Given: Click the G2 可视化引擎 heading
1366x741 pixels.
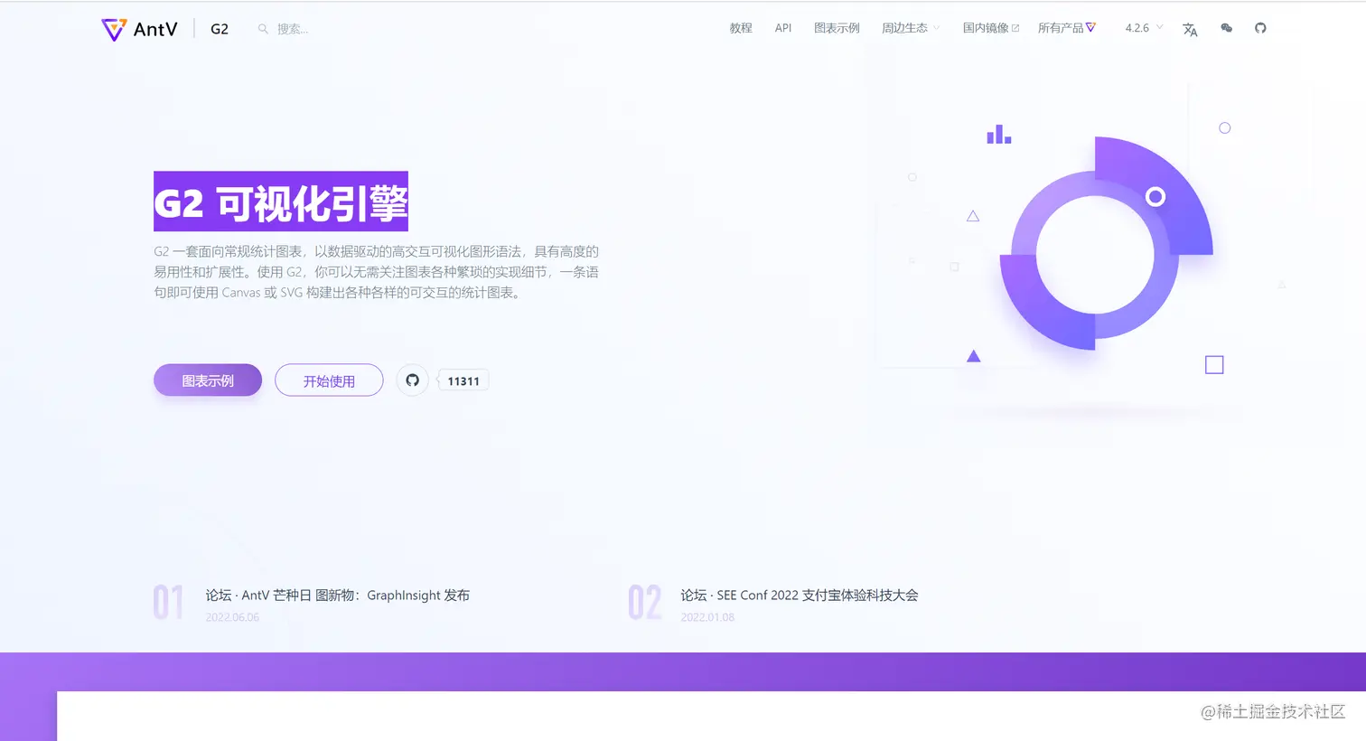Looking at the screenshot, I should coord(281,202).
